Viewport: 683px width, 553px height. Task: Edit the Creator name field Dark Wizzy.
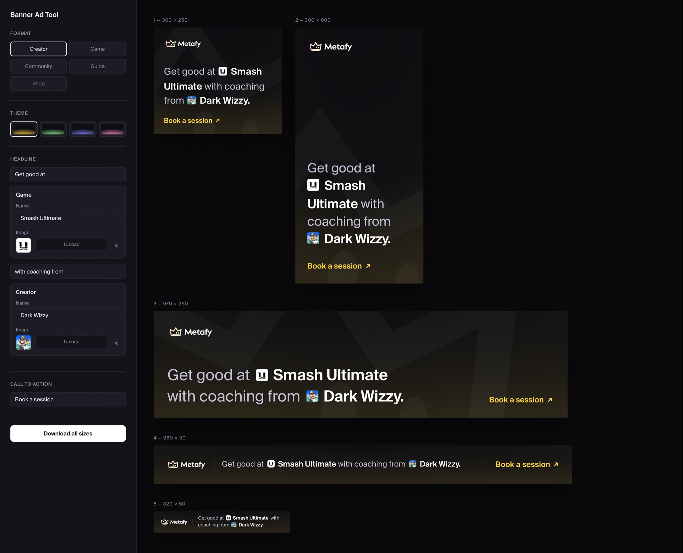(68, 315)
